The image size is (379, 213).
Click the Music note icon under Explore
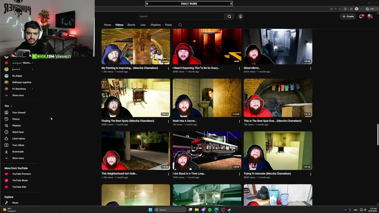(6, 203)
